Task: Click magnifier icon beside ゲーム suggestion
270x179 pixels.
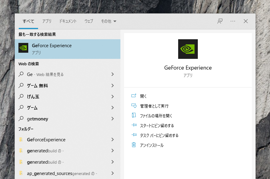Action: tap(21, 108)
